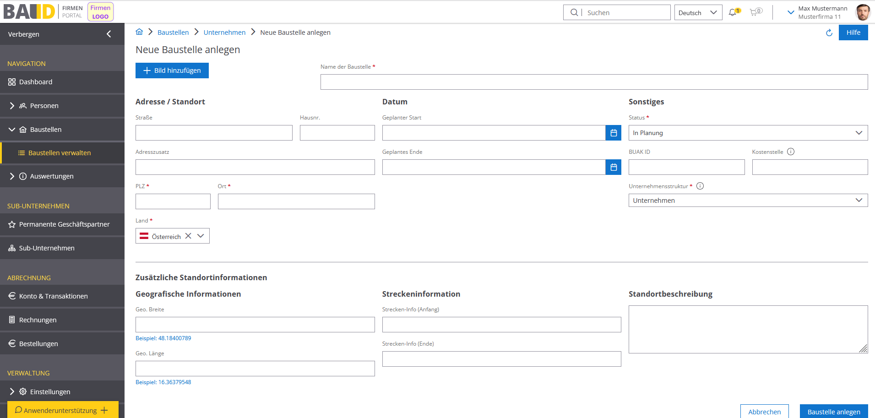Open Dashboard in the navigation

pos(36,82)
